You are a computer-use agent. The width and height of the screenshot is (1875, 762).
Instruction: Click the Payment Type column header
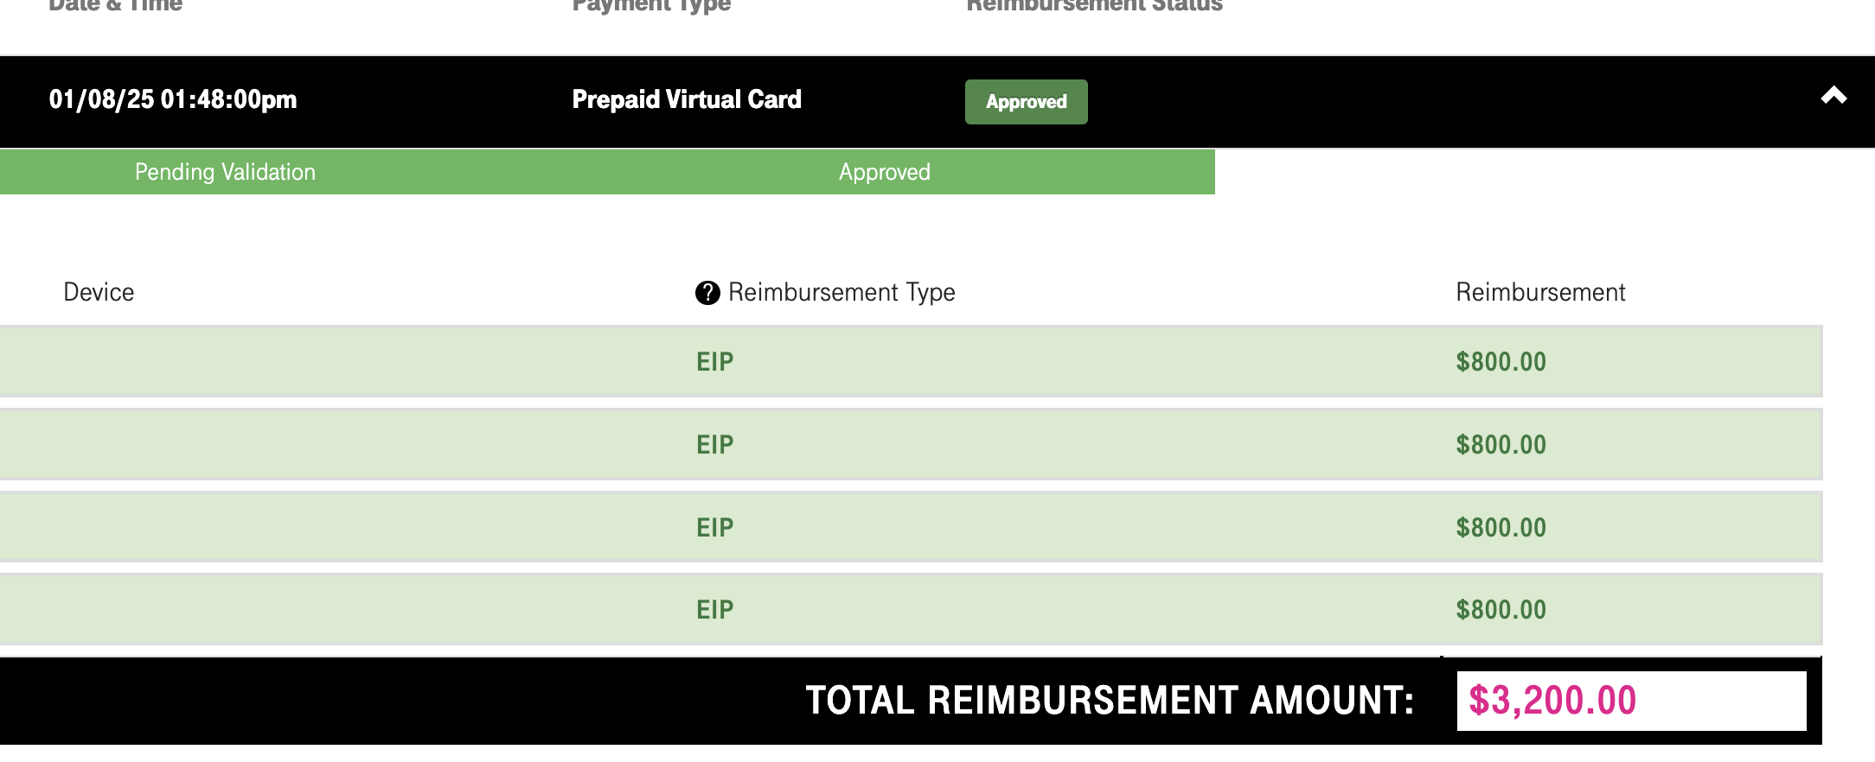651,5
